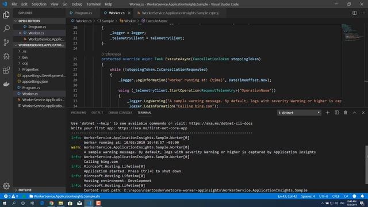Open the Docker view in activity bar
This screenshot has width=368, height=207.
tap(6, 84)
